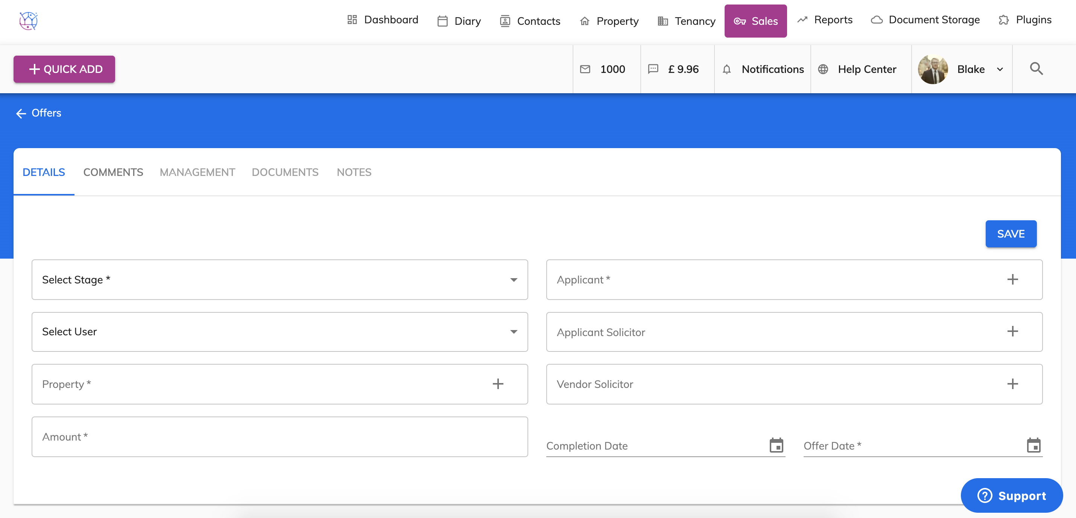Go to Reports in top navigation

click(825, 20)
